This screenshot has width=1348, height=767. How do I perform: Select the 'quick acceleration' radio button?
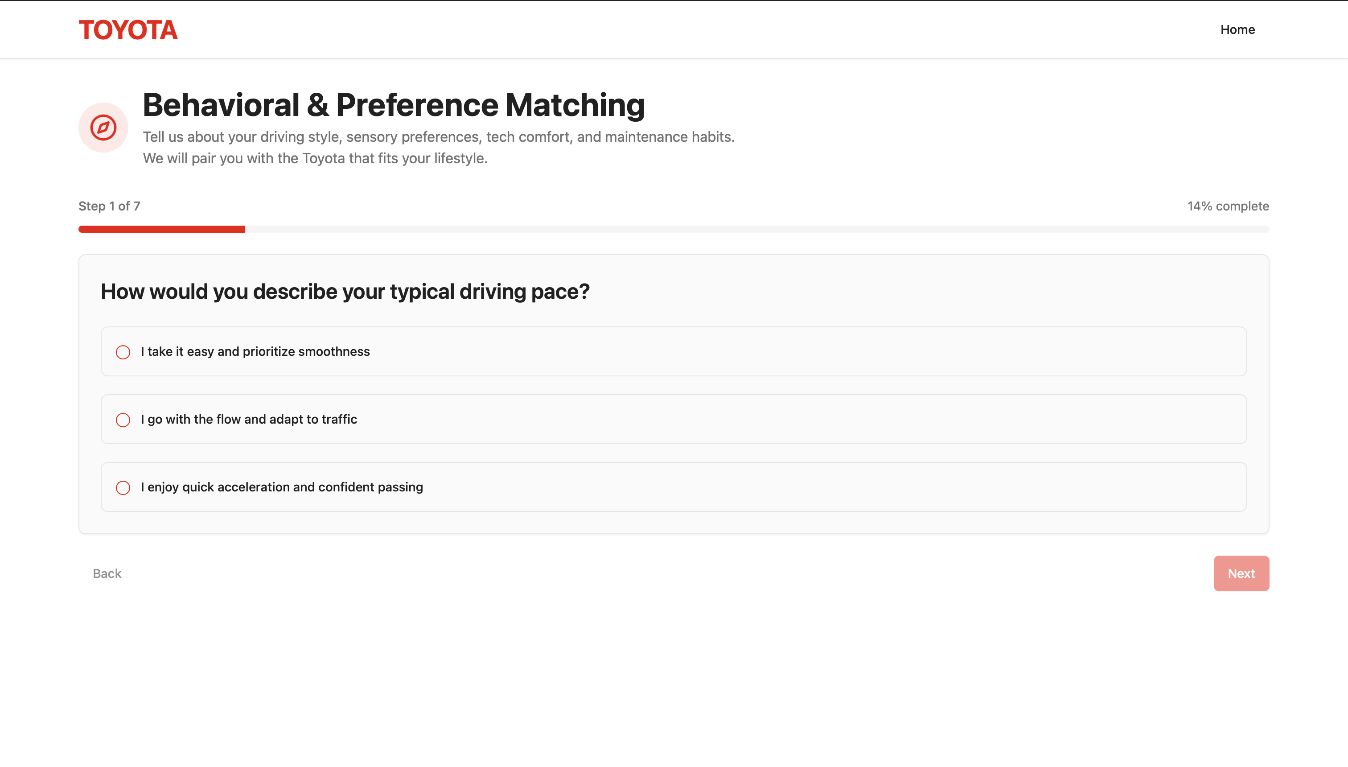pos(123,488)
